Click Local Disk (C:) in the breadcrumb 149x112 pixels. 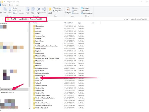pyautogui.click(x=23, y=19)
